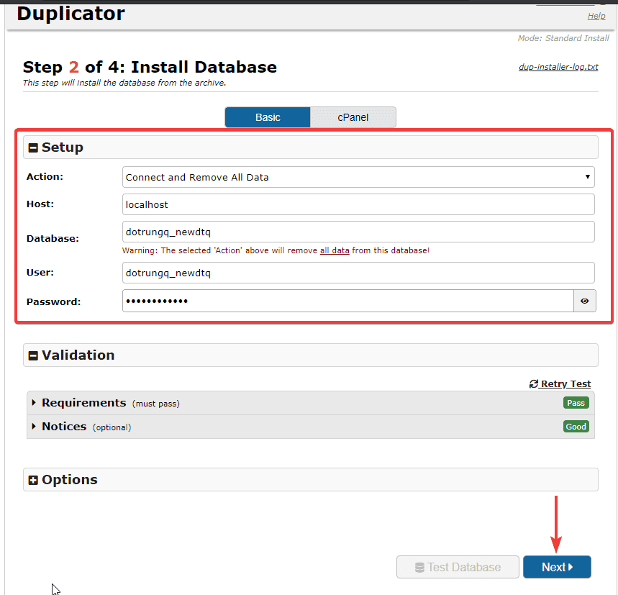Open the Action dropdown menu

[x=358, y=177]
